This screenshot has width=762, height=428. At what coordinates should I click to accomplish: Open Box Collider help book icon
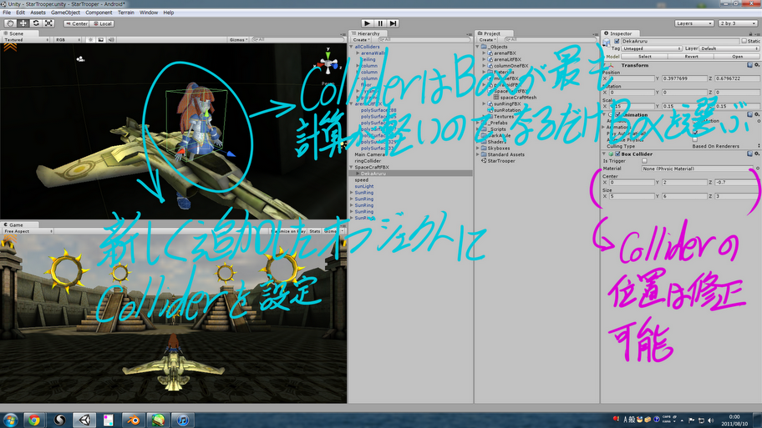coord(749,154)
